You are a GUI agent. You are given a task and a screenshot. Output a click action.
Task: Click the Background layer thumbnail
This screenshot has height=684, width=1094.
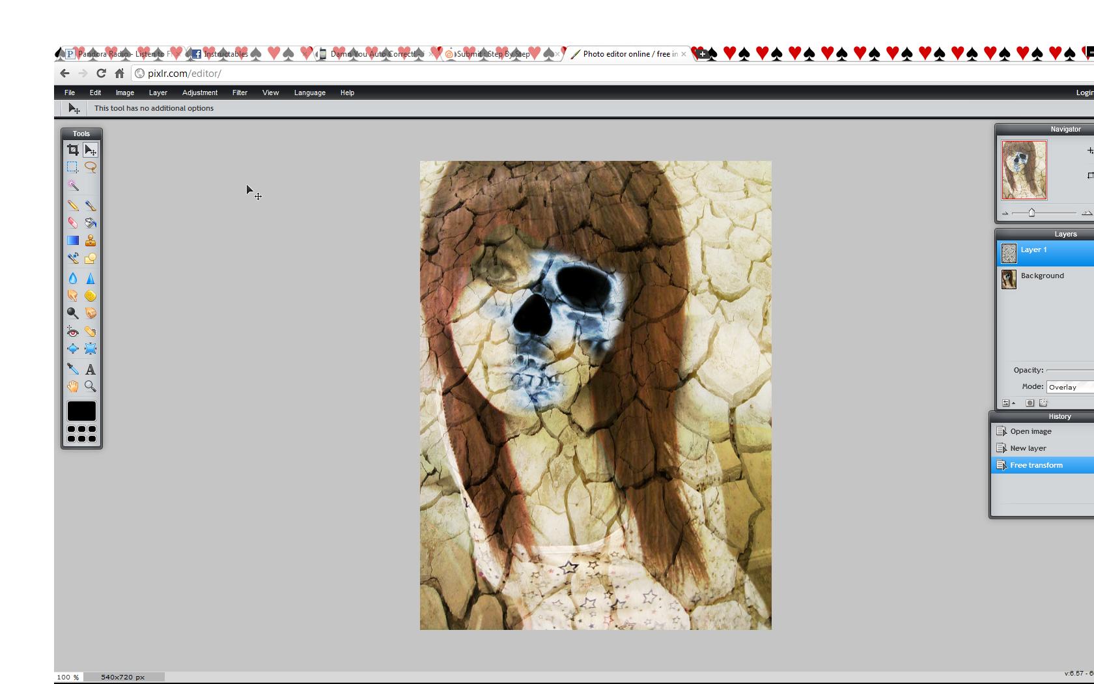point(1009,279)
